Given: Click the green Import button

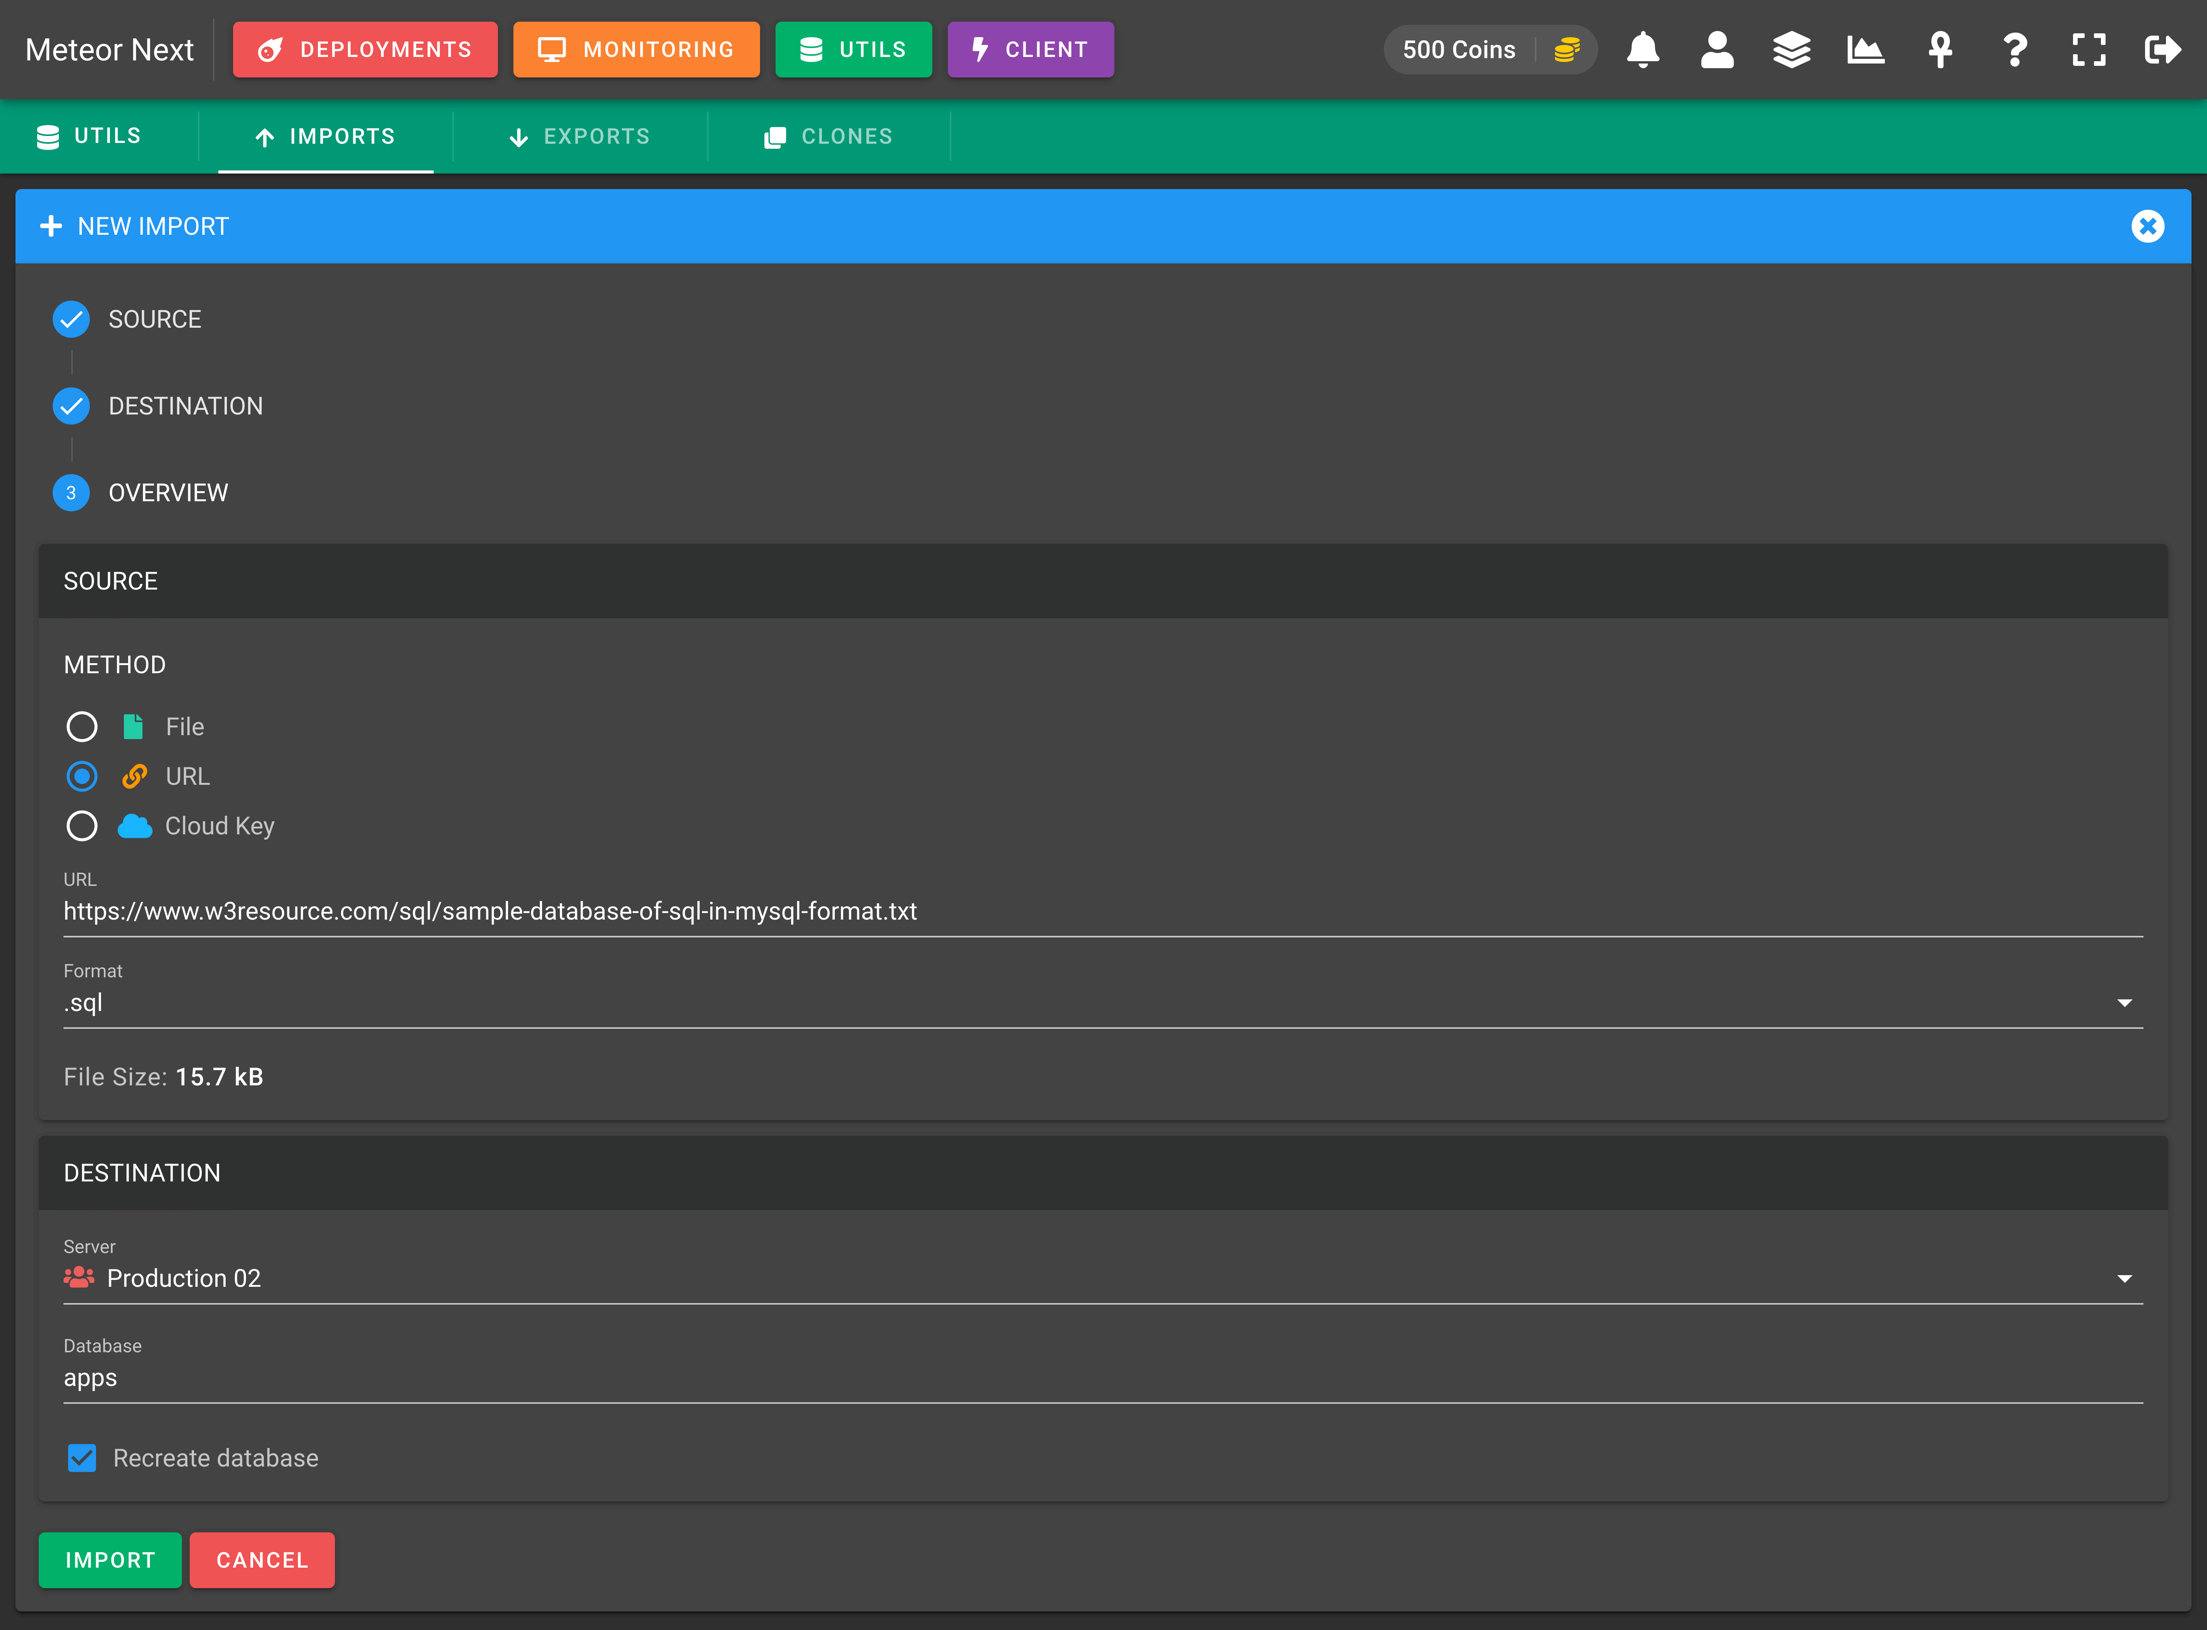Looking at the screenshot, I should click(110, 1559).
